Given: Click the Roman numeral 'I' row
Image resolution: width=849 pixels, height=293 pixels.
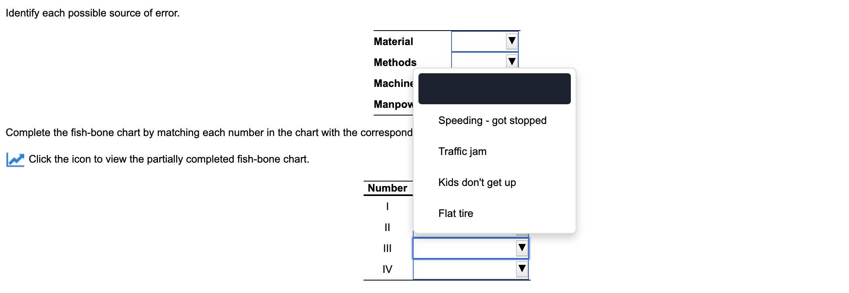Looking at the screenshot, I should pyautogui.click(x=387, y=206).
